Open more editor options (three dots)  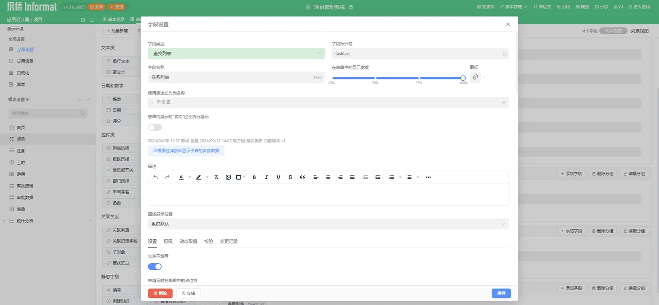(x=428, y=177)
